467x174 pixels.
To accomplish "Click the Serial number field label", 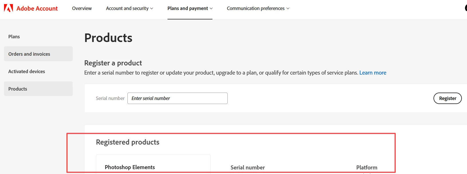I will [x=110, y=98].
